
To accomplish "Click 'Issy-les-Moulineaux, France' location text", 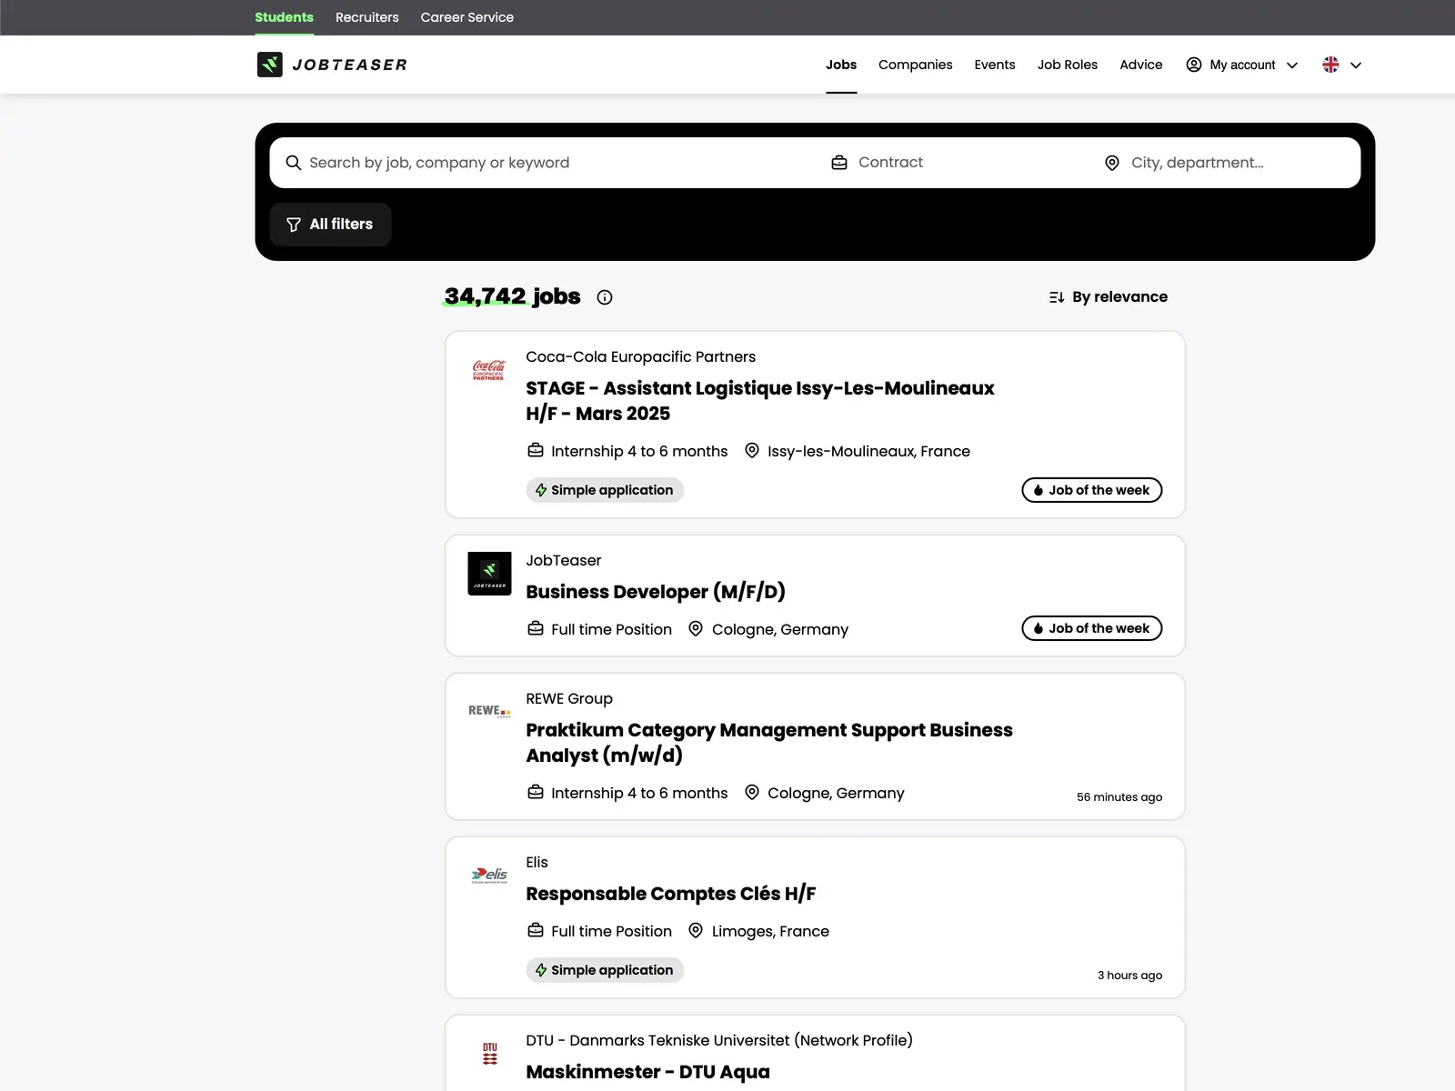I will pos(868,452).
